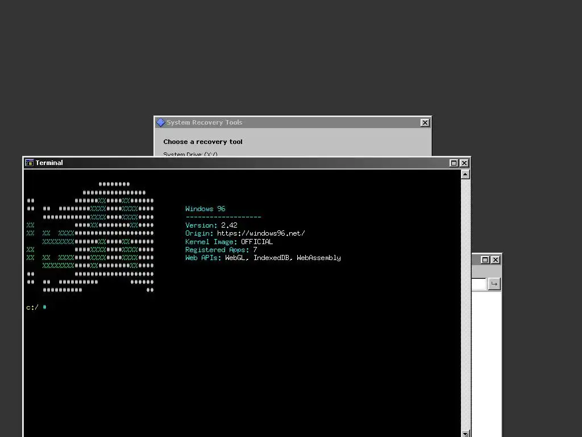Click the 'c:/ #' terminal prompt
Screen dimensions: 582x437
(36, 307)
